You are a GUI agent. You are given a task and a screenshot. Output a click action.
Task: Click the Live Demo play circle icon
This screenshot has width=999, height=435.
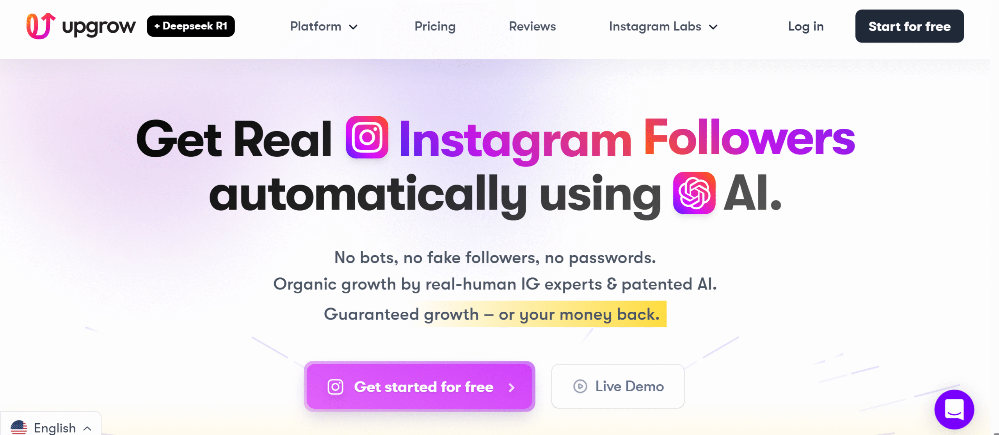(580, 386)
